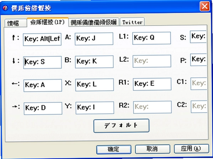The image size is (213, 159).
Task: Confirm with the 确定 button
Action: [114, 149]
